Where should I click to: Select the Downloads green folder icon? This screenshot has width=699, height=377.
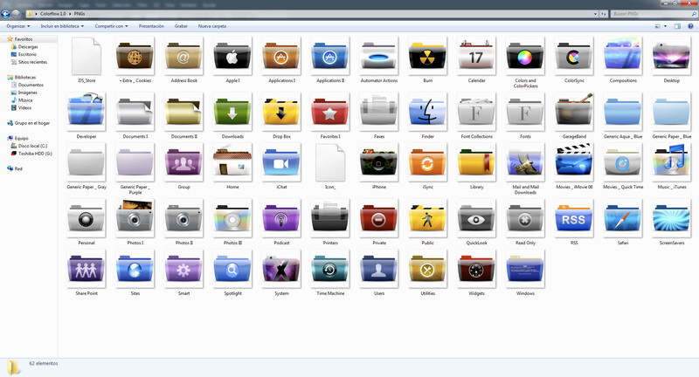point(232,113)
